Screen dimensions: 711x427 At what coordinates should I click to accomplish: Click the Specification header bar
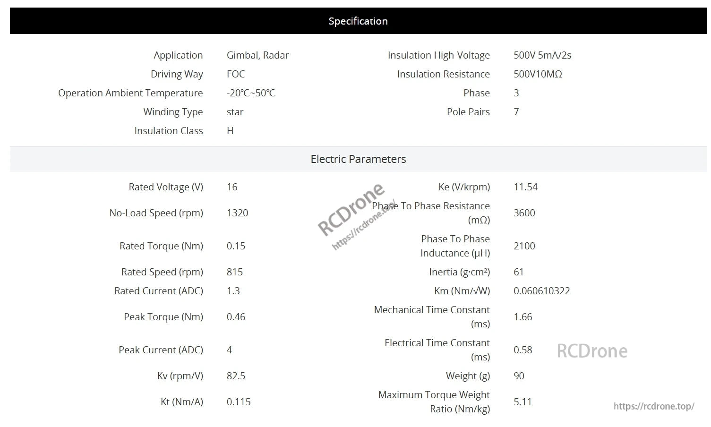[x=358, y=21]
